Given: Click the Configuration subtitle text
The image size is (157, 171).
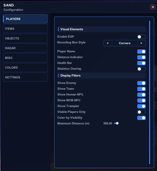Looking at the screenshot, I should 13,10.
